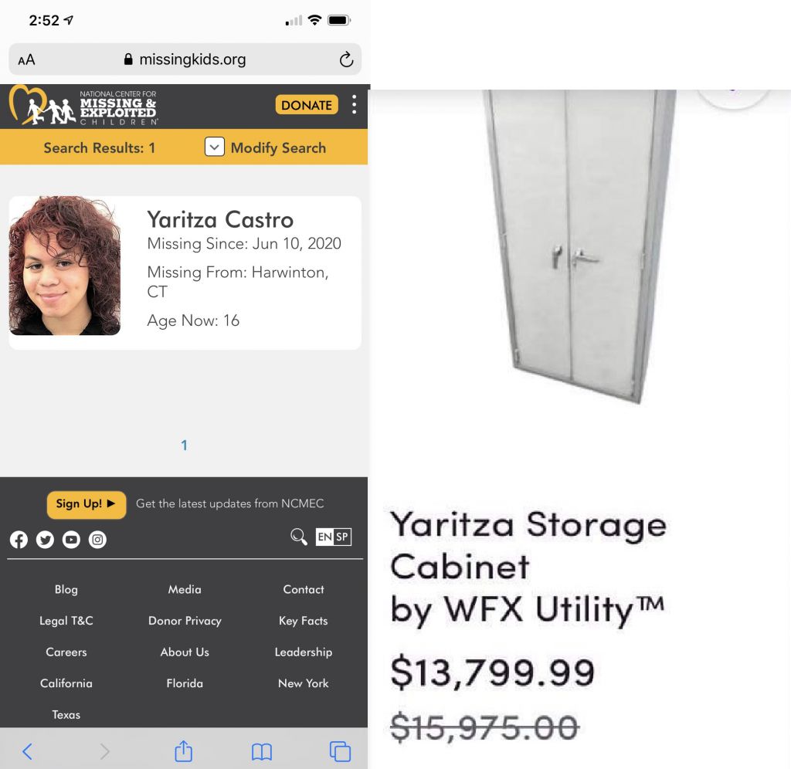791x769 pixels.
Task: Show open tabs in Safari
Action: point(340,751)
